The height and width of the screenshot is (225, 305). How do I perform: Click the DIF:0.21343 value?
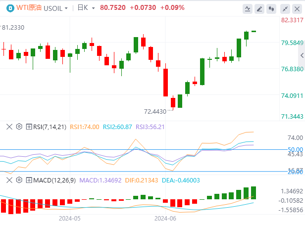pos(142,180)
